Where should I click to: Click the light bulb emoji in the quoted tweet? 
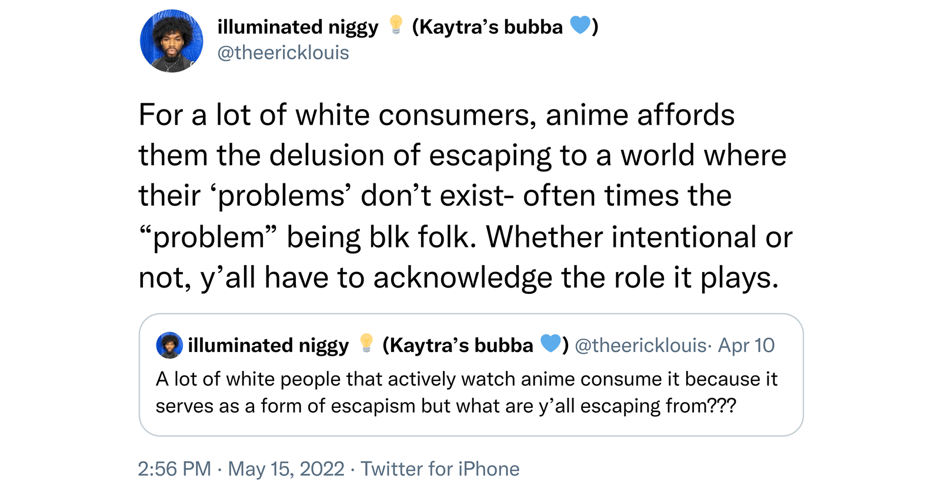[366, 343]
